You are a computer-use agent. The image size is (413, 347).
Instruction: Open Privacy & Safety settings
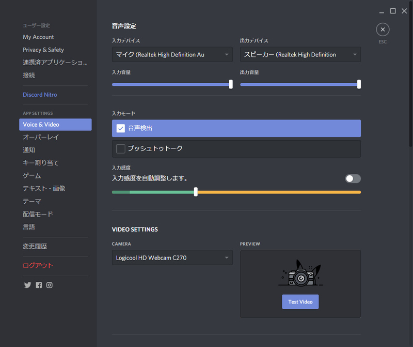click(x=43, y=50)
